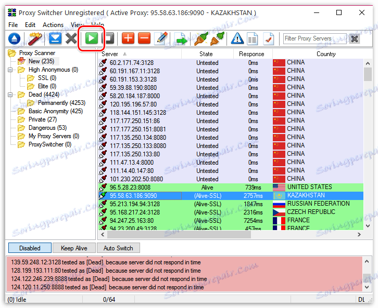Select the ProxySwitcher (0) folder

50,144
